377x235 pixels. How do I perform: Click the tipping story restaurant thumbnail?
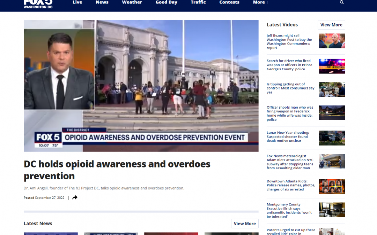[x=332, y=89]
